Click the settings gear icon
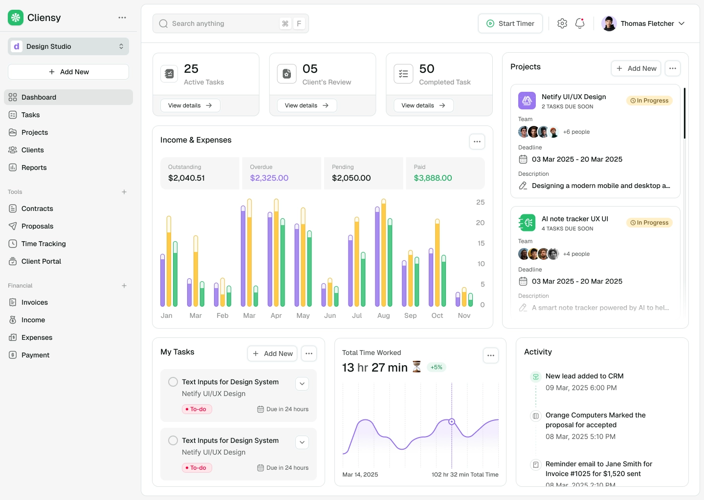The image size is (704, 500). pyautogui.click(x=562, y=23)
